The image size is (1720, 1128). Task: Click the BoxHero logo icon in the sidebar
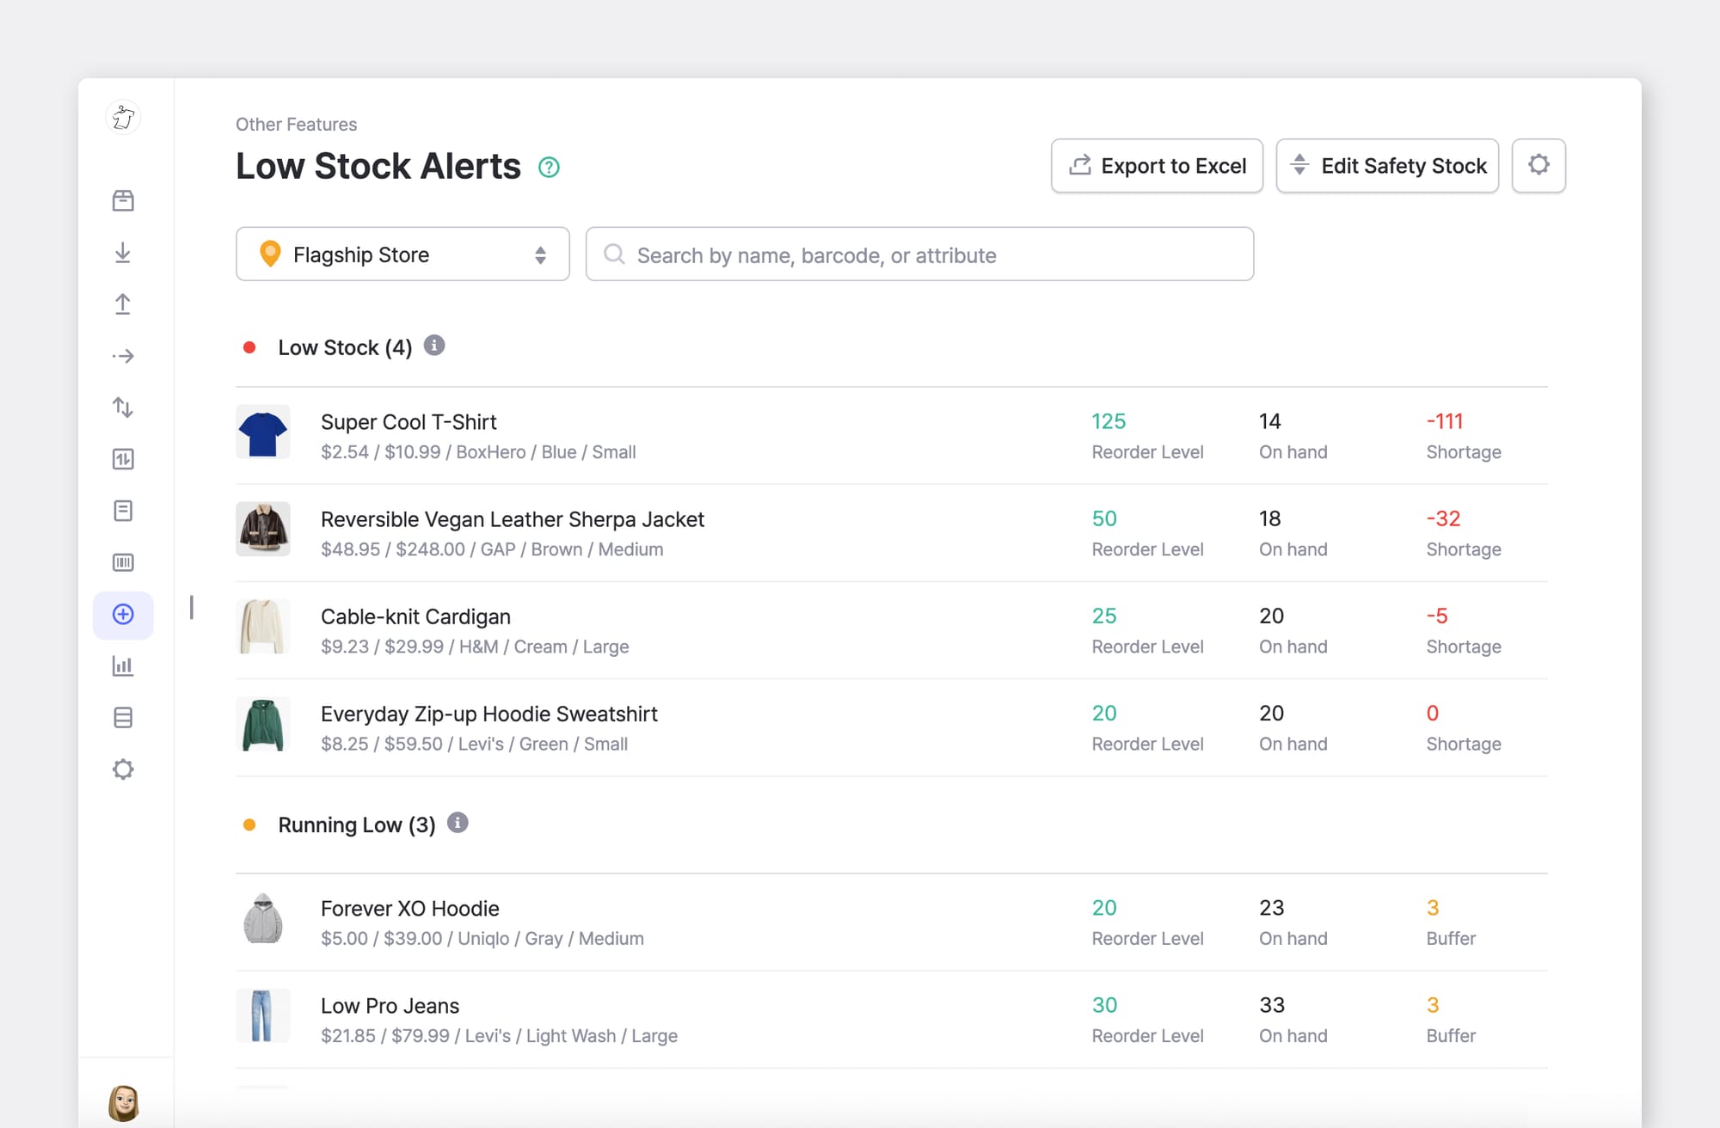123,117
